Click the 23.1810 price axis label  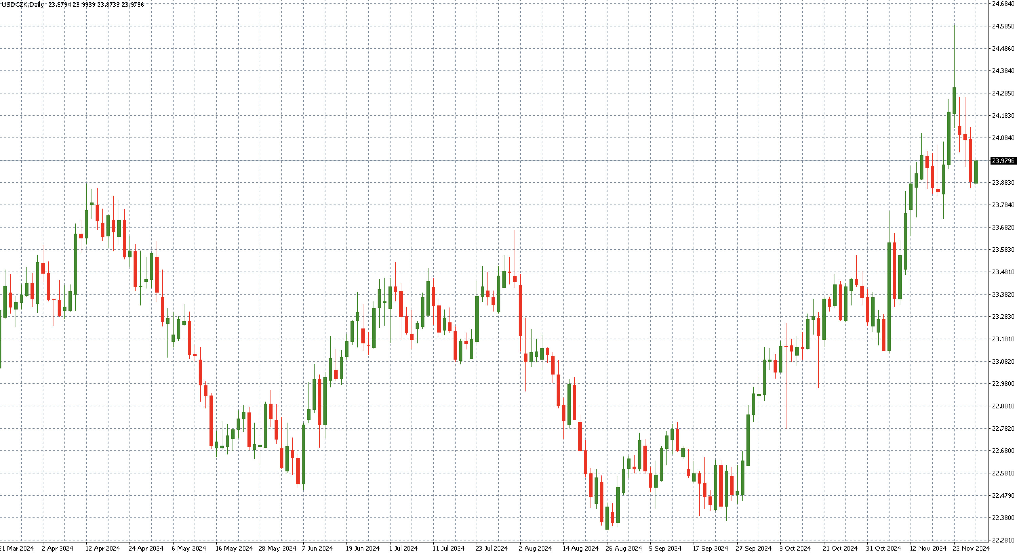[1003, 339]
